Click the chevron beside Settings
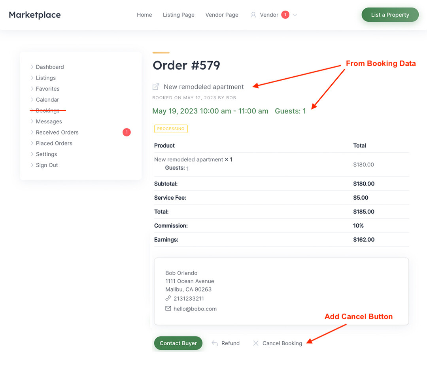The image size is (427, 388). (x=32, y=154)
